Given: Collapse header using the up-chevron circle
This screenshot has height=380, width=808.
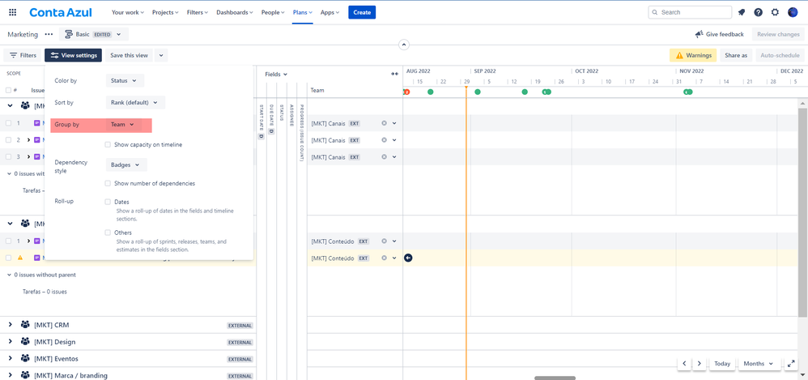Looking at the screenshot, I should (x=404, y=45).
